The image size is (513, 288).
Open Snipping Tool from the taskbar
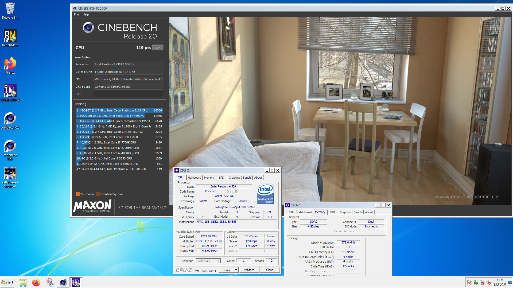point(49,282)
